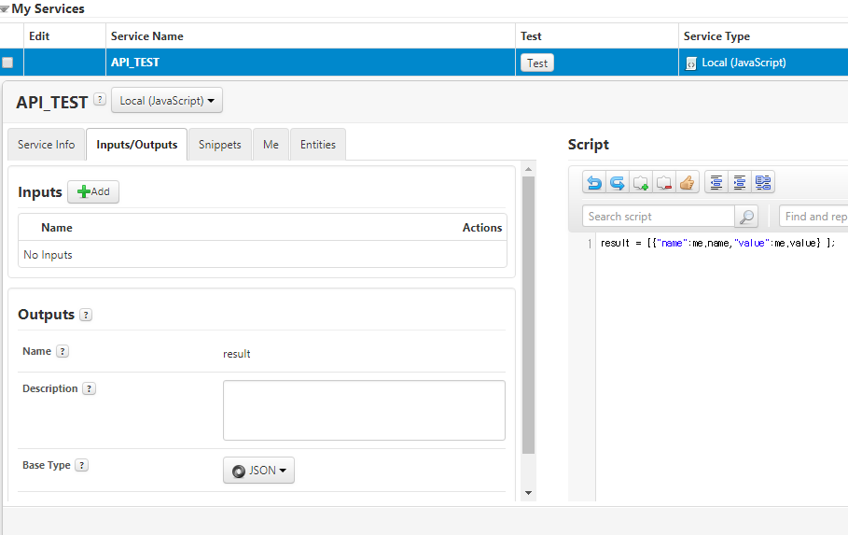The height and width of the screenshot is (535, 848).
Task: Click the redo arrow in Script toolbar
Action: coord(617,183)
